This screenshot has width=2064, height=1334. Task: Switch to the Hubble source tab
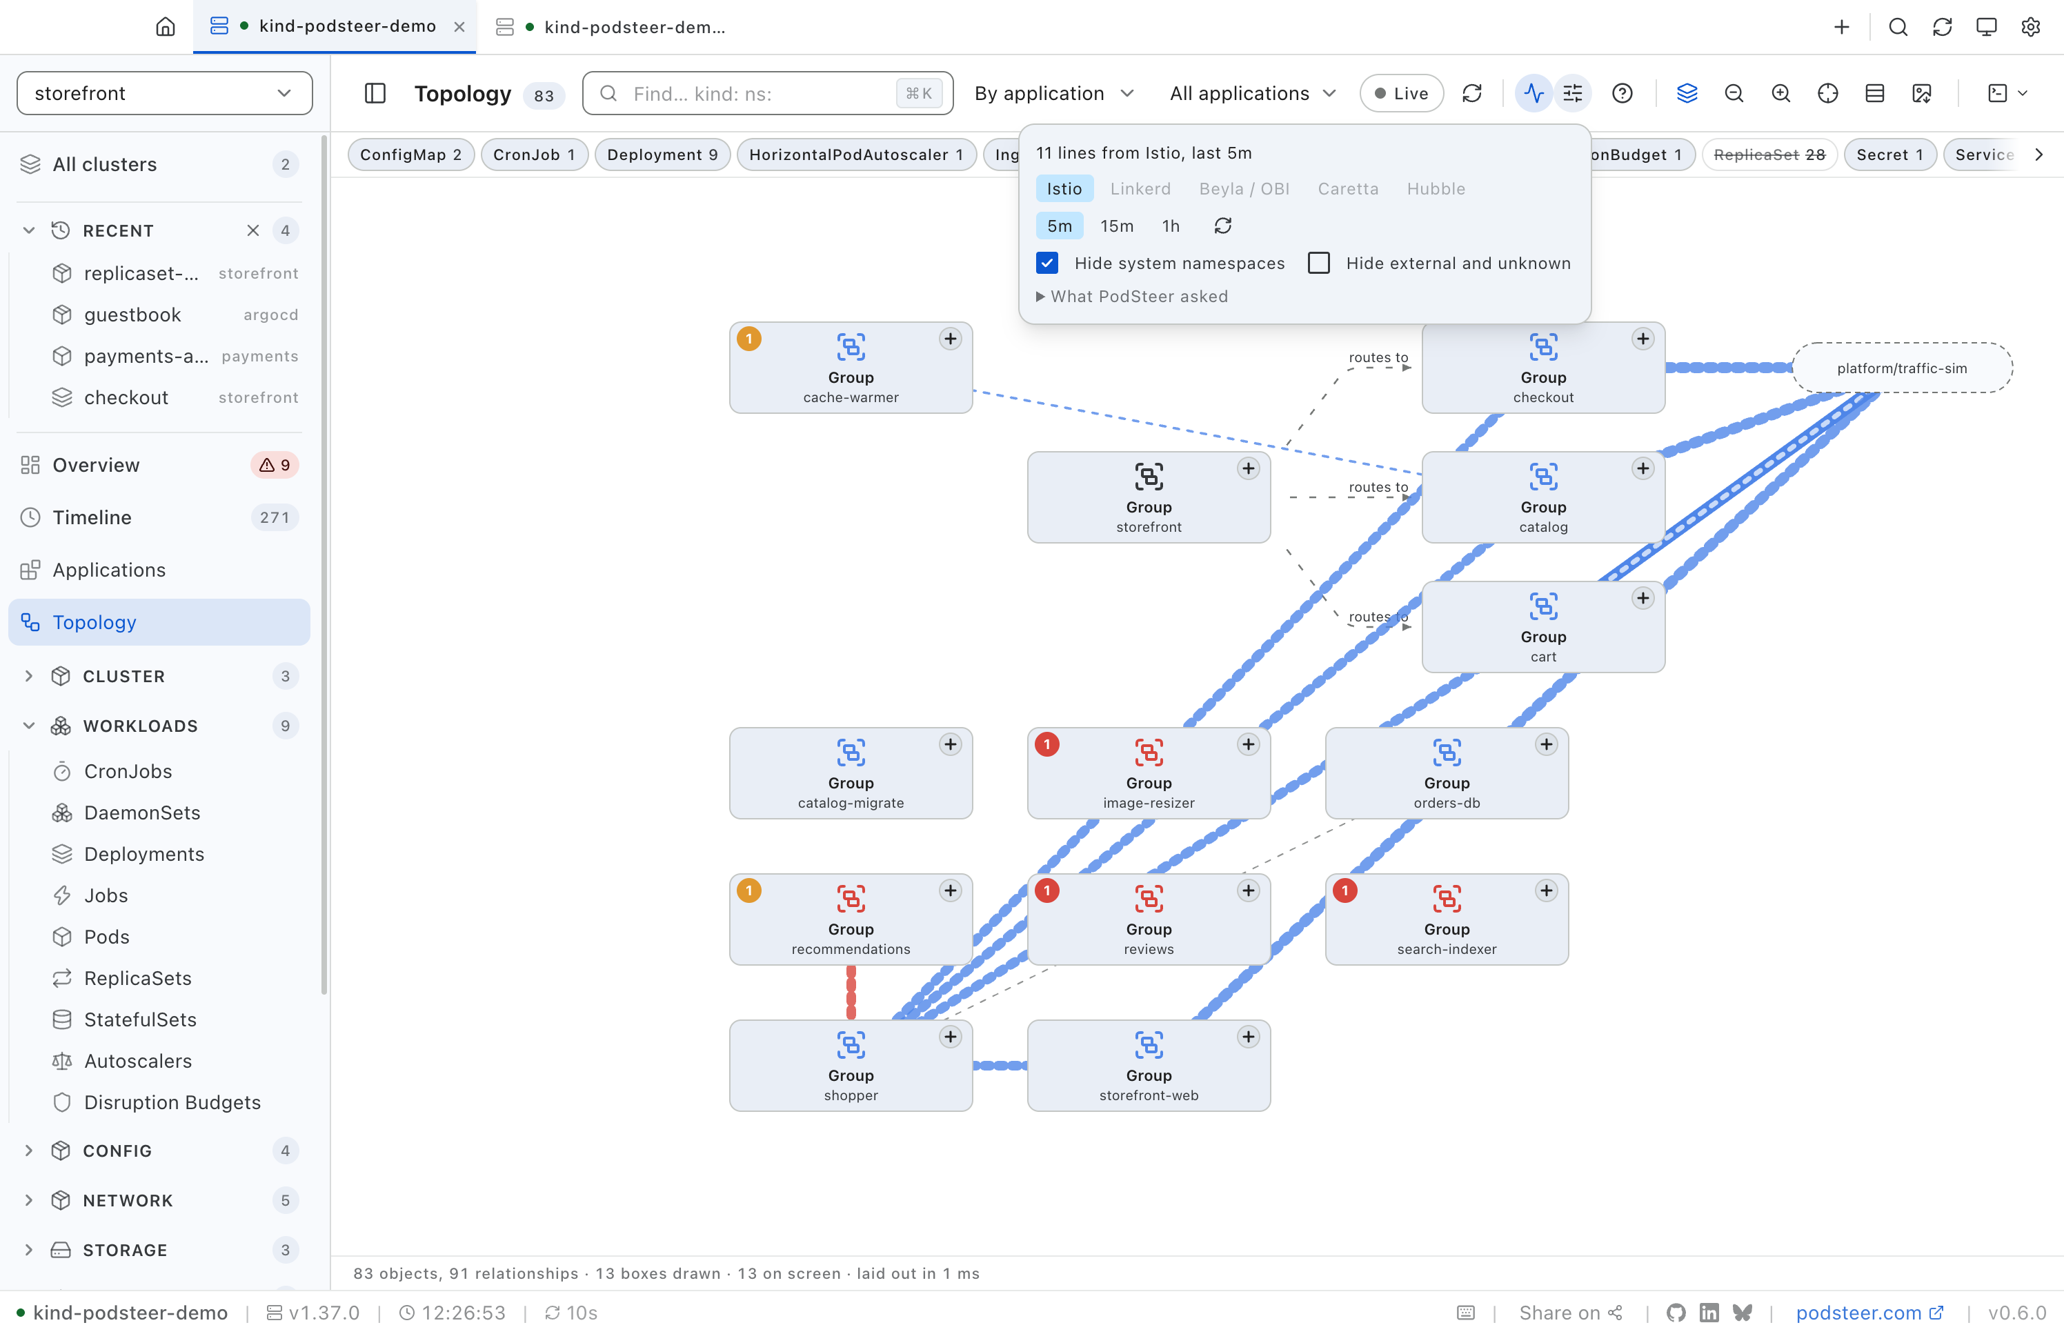(x=1435, y=189)
